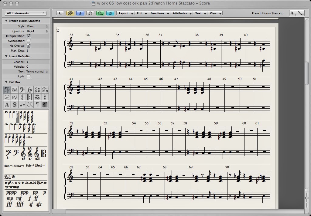The image size is (311, 216).
Task: Open the Style Piano popup
Action: (x=37, y=26)
